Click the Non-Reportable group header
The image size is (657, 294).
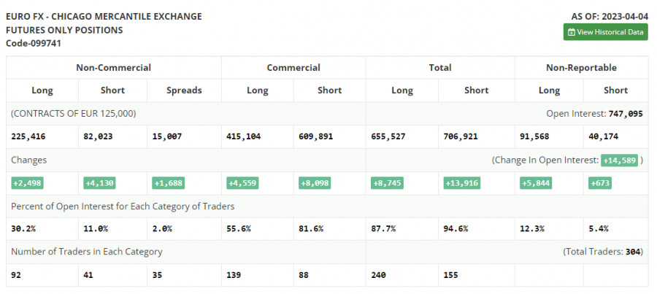(x=581, y=68)
